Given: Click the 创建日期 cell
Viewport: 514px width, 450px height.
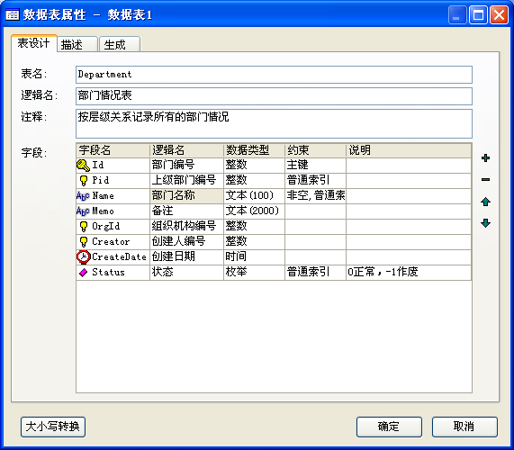Looking at the screenshot, I should 187,257.
